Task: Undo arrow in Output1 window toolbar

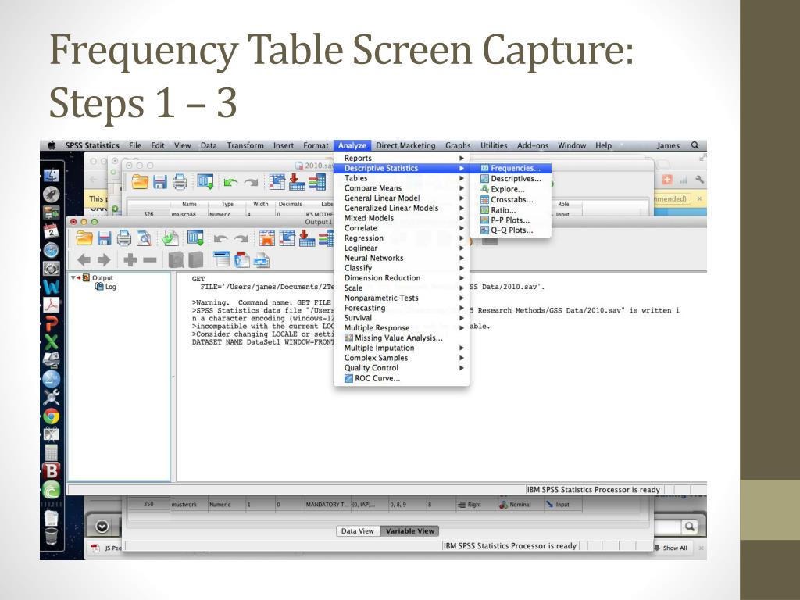Action: (x=220, y=239)
